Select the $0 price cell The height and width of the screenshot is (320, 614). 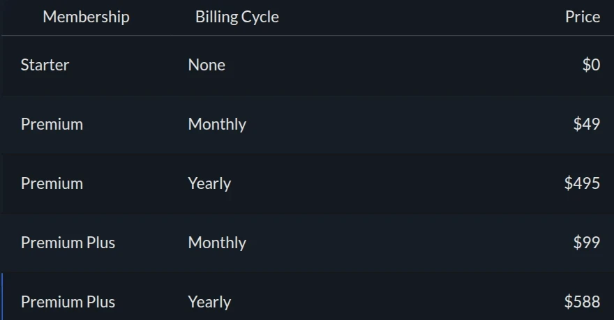point(590,65)
